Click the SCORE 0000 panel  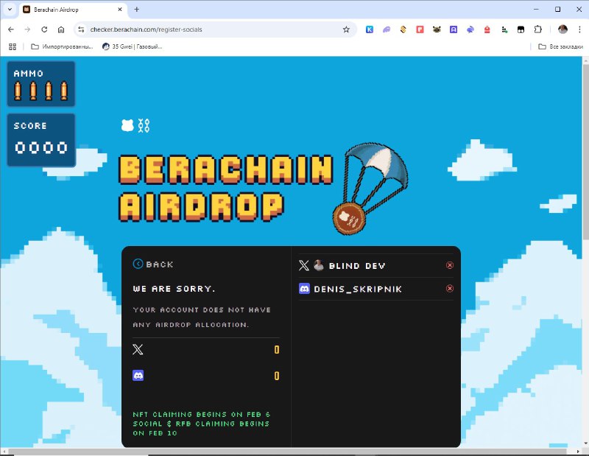coord(41,140)
